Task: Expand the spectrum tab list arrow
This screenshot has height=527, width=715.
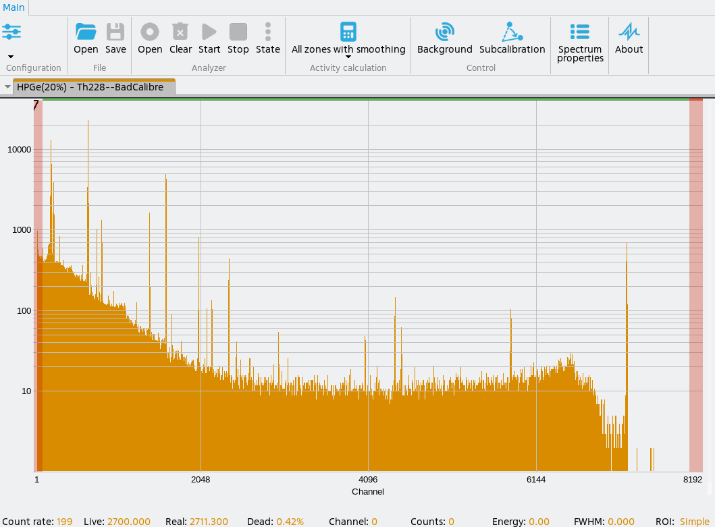Action: pyautogui.click(x=7, y=87)
